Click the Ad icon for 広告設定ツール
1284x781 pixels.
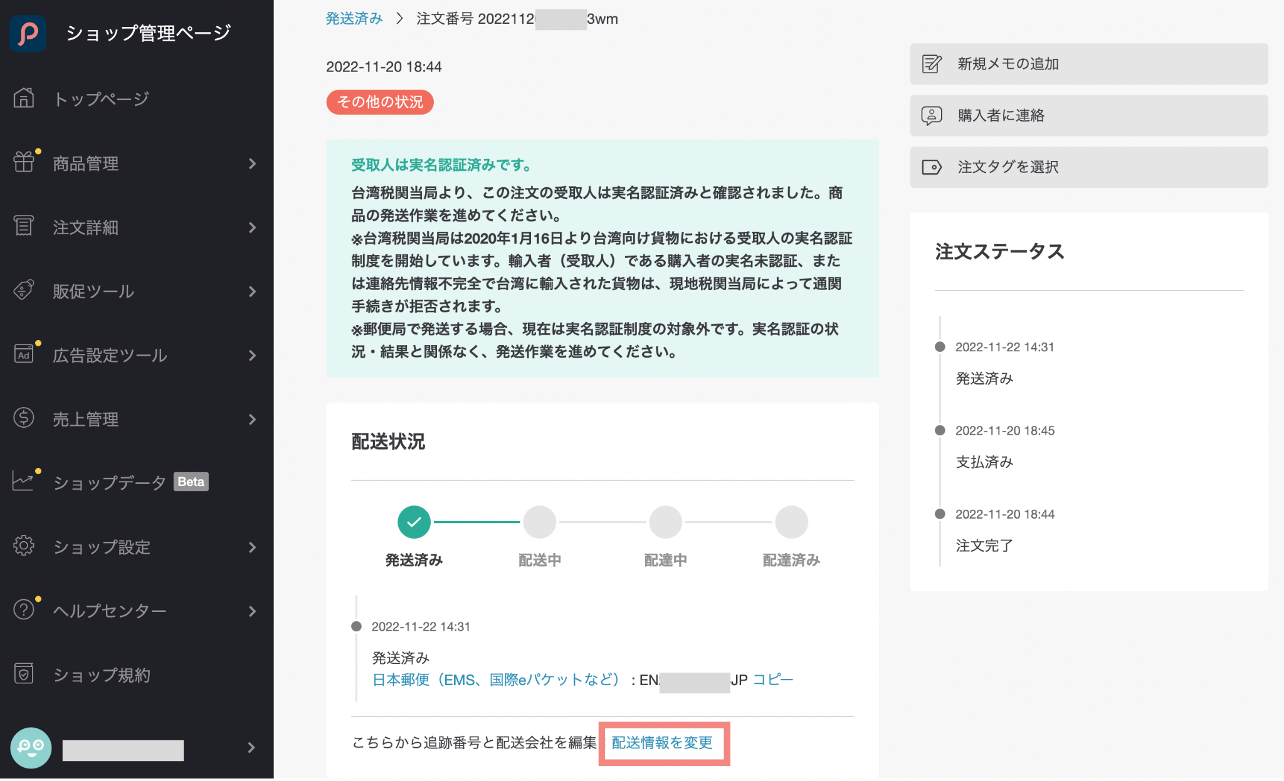point(24,354)
